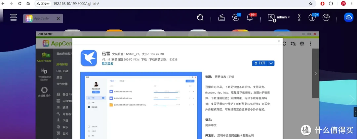Maximize the App Center window
The height and width of the screenshot is (139, 357).
pos(309,34)
